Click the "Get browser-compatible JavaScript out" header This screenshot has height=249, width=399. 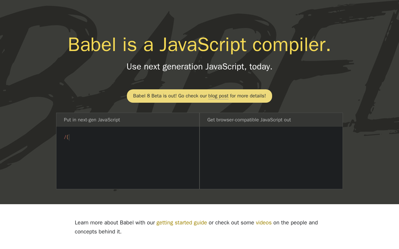coord(249,120)
